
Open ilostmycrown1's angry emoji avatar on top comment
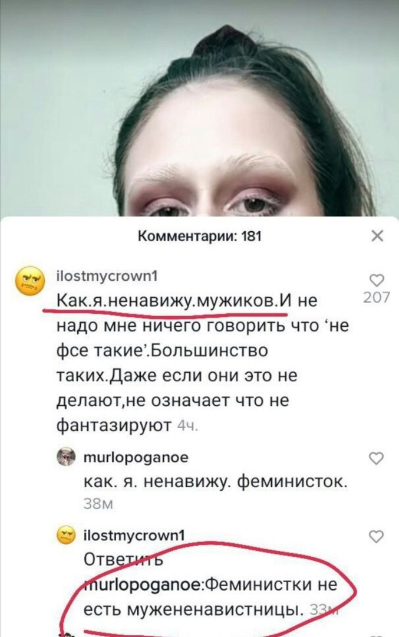pyautogui.click(x=29, y=281)
